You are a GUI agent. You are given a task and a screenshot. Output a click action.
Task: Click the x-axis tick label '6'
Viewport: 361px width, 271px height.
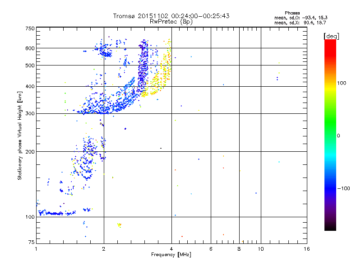pos(211,249)
